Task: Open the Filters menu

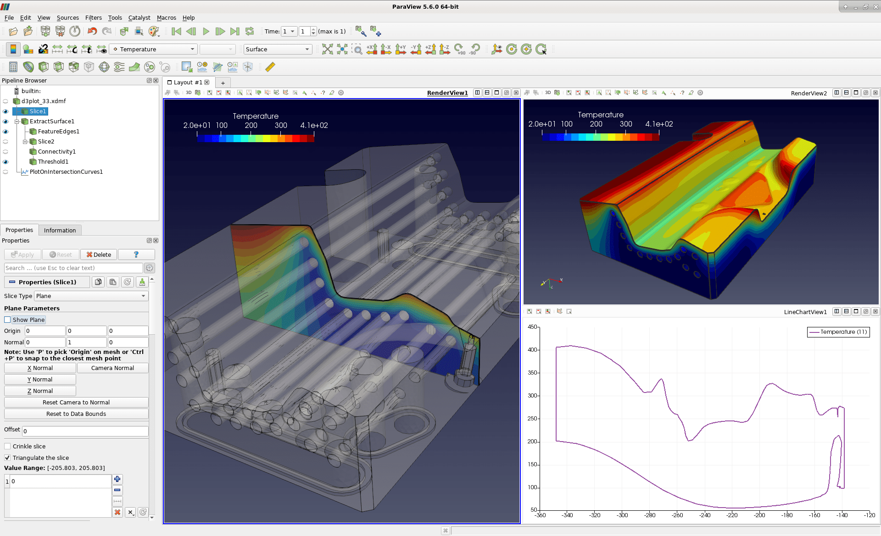Action: (x=93, y=18)
